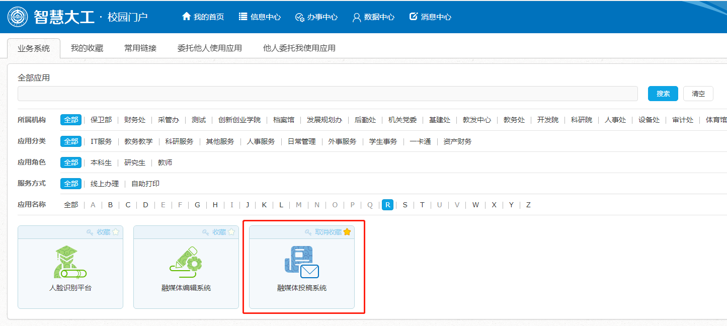Switch to the 常用链接 tab
727x326 pixels.
point(140,48)
